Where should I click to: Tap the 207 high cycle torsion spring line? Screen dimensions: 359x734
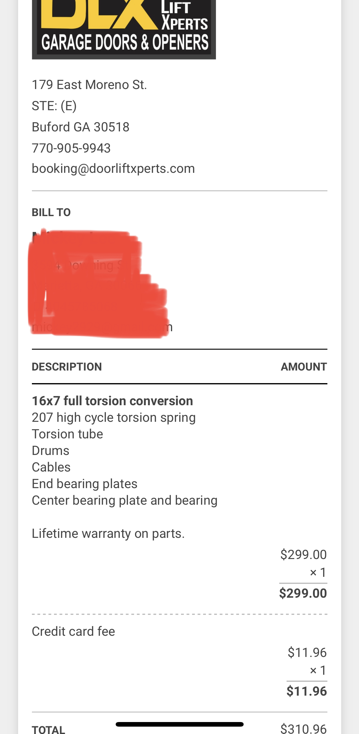click(114, 417)
